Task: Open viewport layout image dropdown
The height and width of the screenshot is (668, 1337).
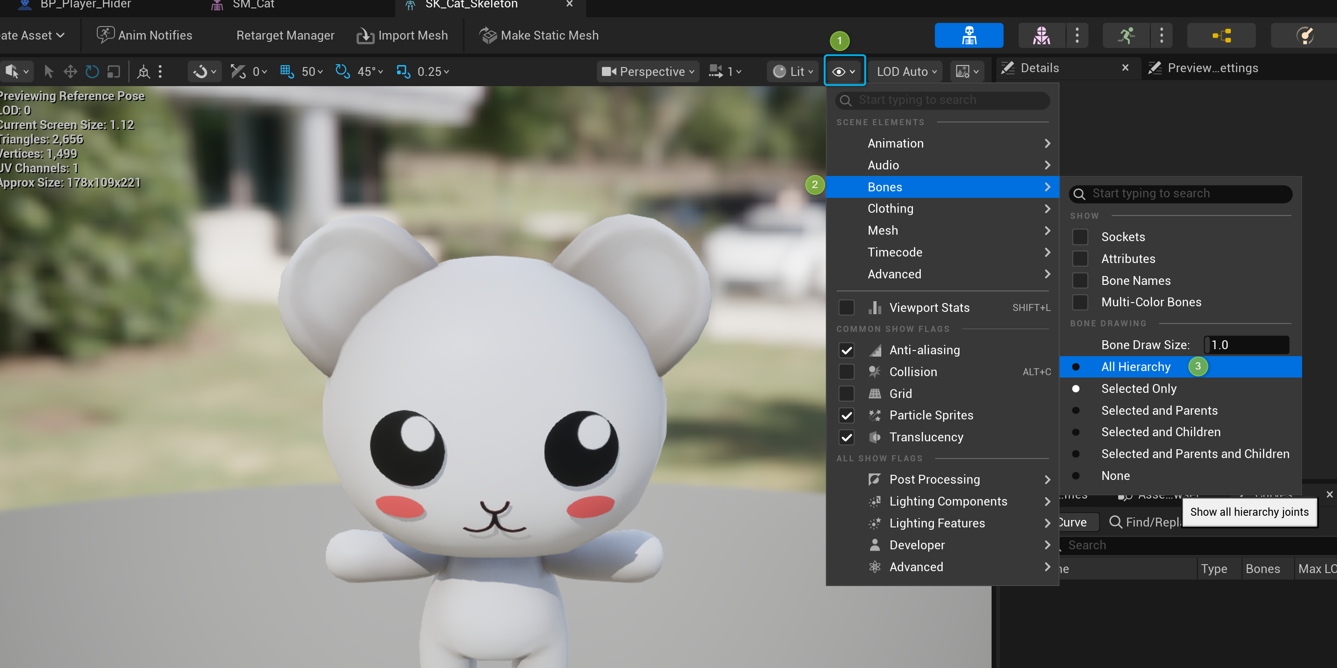Action: [x=967, y=71]
